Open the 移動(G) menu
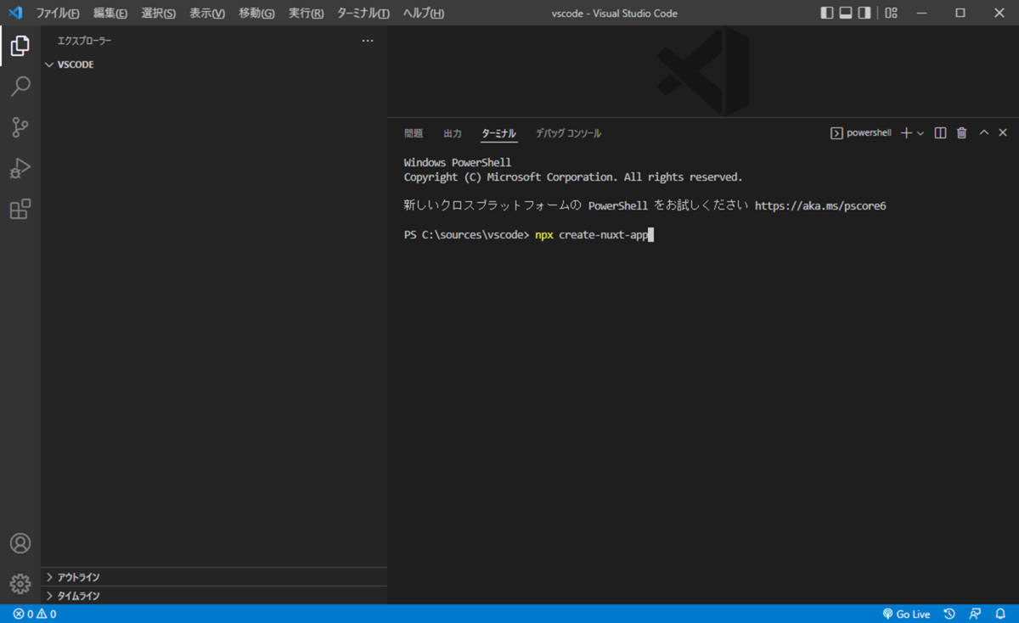The width and height of the screenshot is (1019, 623). (256, 13)
